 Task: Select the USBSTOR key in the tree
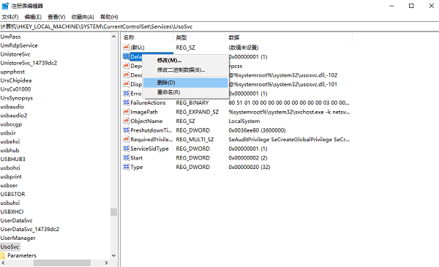click(x=12, y=194)
